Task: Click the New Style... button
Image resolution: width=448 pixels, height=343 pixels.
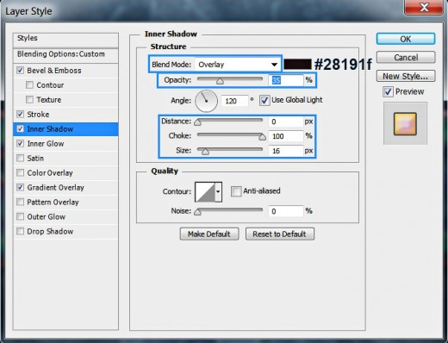Action: click(406, 76)
